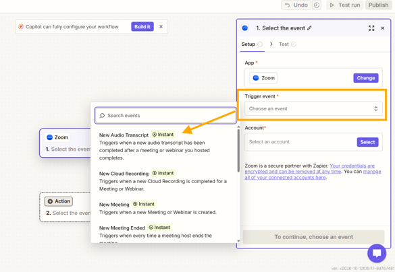Screen dimensions: 395x272
Task: Focus the Search events field
Action: point(165,116)
